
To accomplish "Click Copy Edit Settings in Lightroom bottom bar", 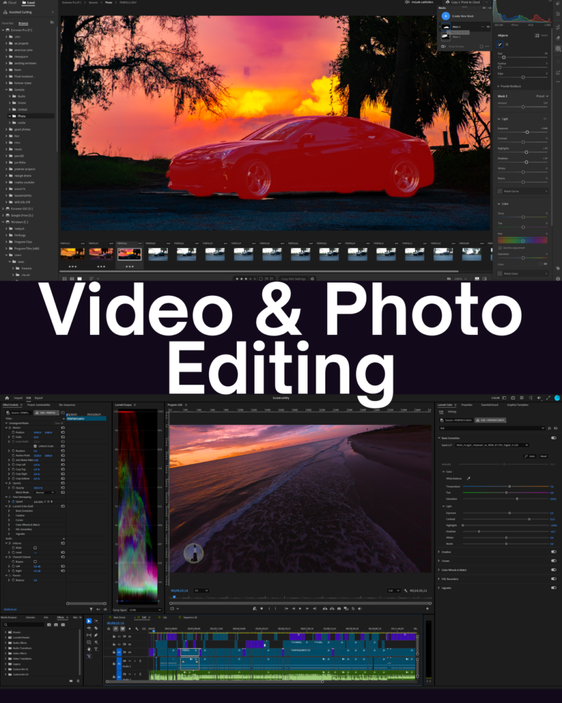I will [294, 279].
